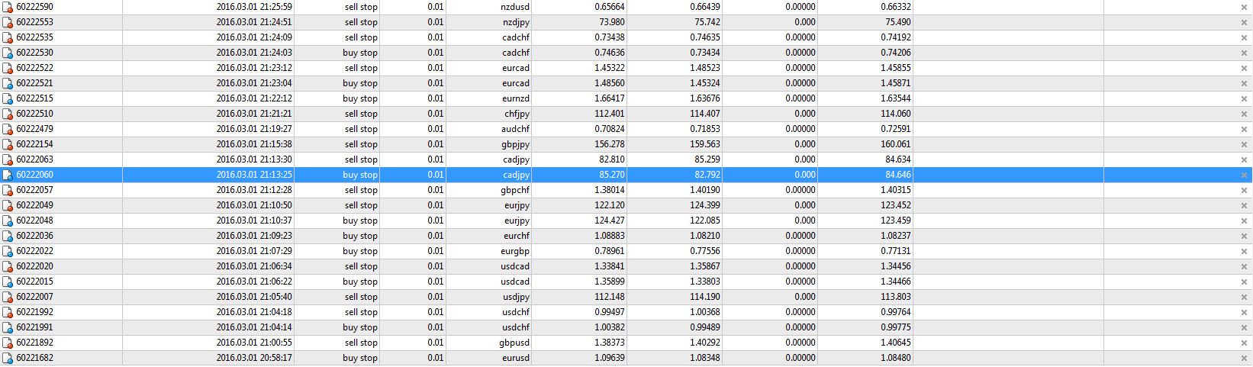Click the buy stop icon for 60222048
Viewport: 1253px width, 367px height.
click(x=8, y=221)
